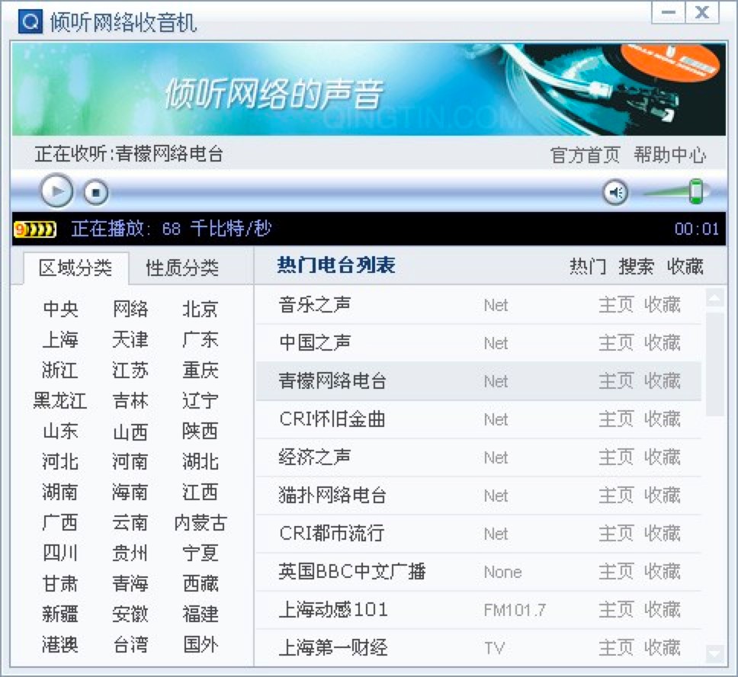The image size is (738, 677).
Task: Play the 中国之声 station
Action: pyautogui.click(x=315, y=343)
